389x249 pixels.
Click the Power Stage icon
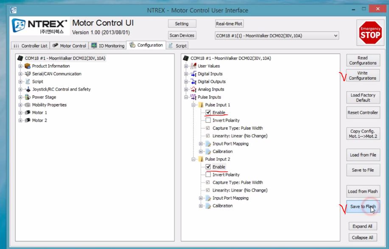pos(28,97)
